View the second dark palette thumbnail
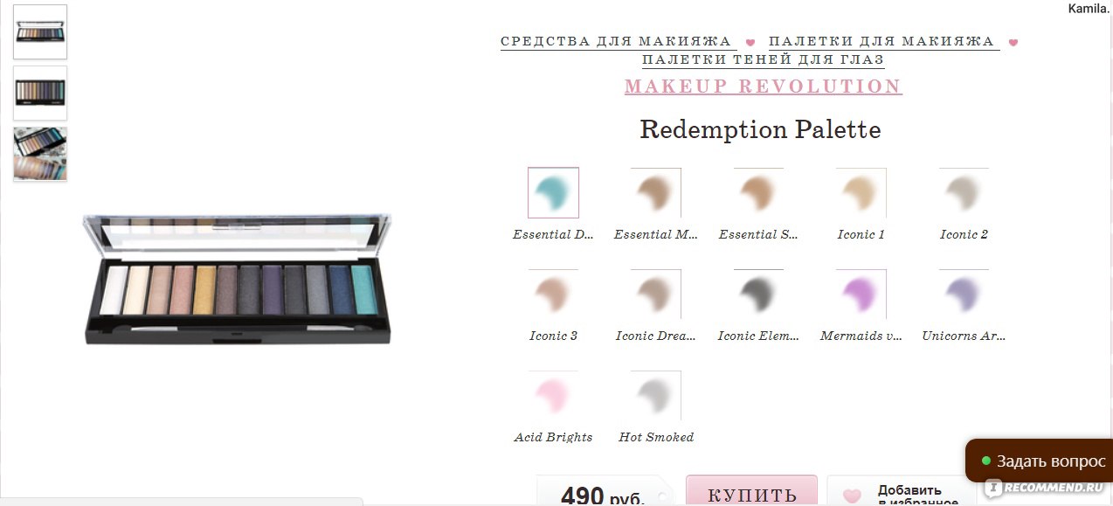Image resolution: width=1113 pixels, height=506 pixels. (x=40, y=93)
